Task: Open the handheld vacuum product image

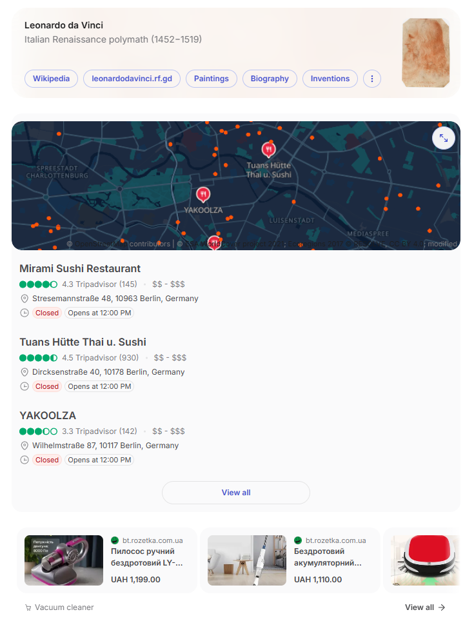Action: pyautogui.click(x=64, y=560)
